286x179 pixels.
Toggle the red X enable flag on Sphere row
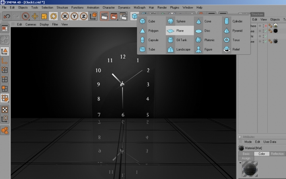click(x=266, y=26)
